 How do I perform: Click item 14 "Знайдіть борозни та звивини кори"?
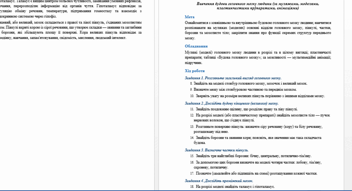pyautogui.click(x=256, y=140)
